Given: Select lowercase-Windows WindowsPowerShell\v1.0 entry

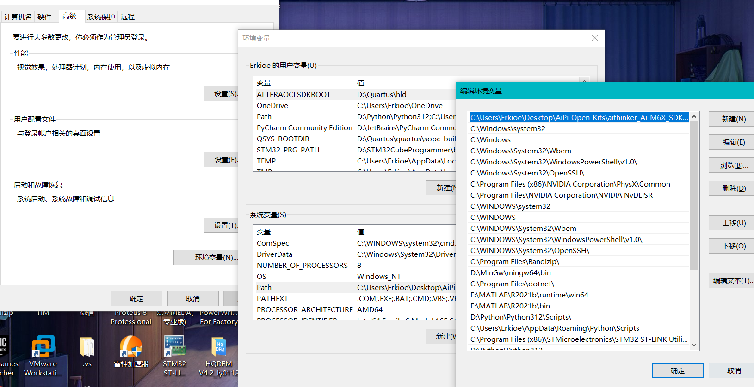Looking at the screenshot, I should 579,162.
